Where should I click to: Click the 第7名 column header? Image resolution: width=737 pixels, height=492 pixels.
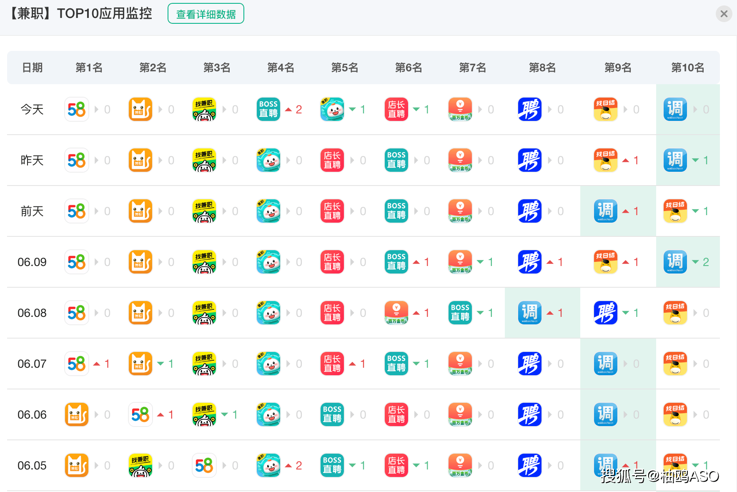[x=472, y=68]
